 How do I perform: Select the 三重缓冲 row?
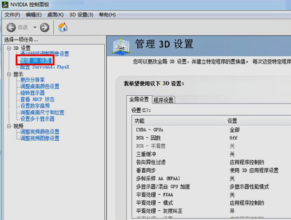(211, 154)
